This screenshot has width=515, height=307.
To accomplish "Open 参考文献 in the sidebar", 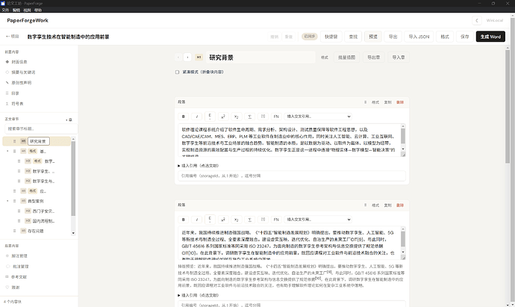I will click(19, 277).
